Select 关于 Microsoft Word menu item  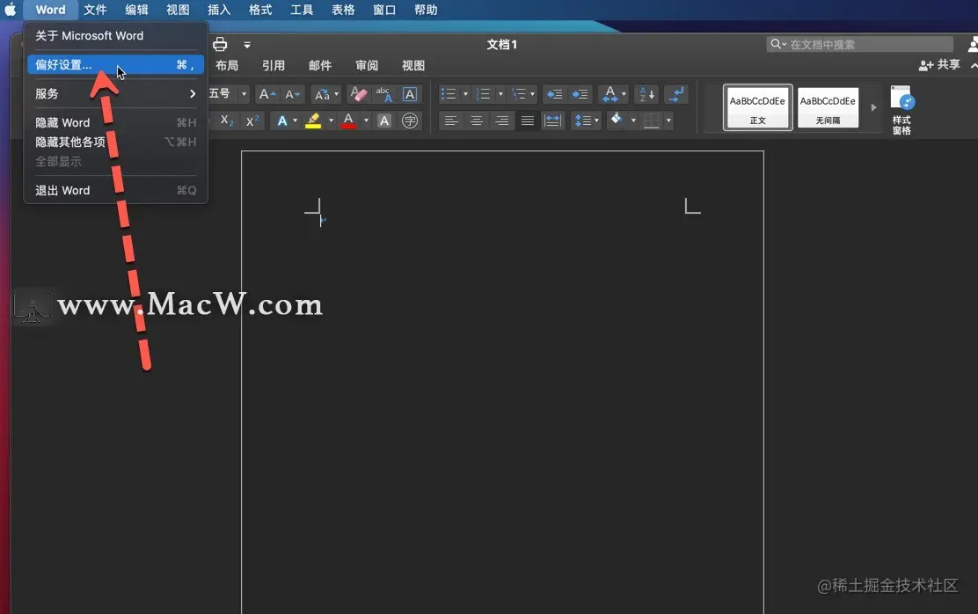point(115,35)
